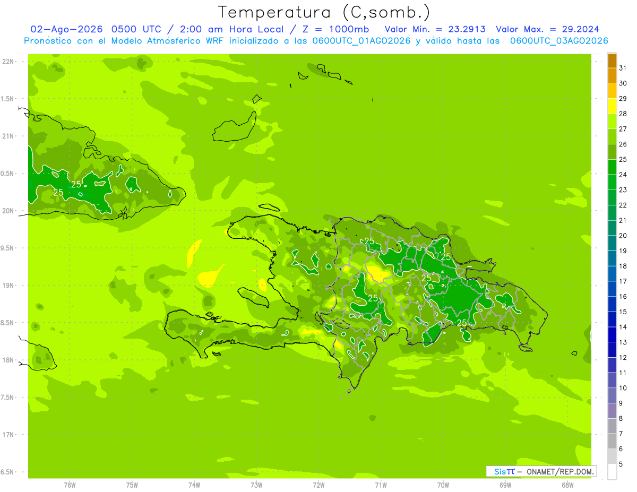Click the color scale label '8'
Screen dimensions: 637x492
tap(621, 419)
